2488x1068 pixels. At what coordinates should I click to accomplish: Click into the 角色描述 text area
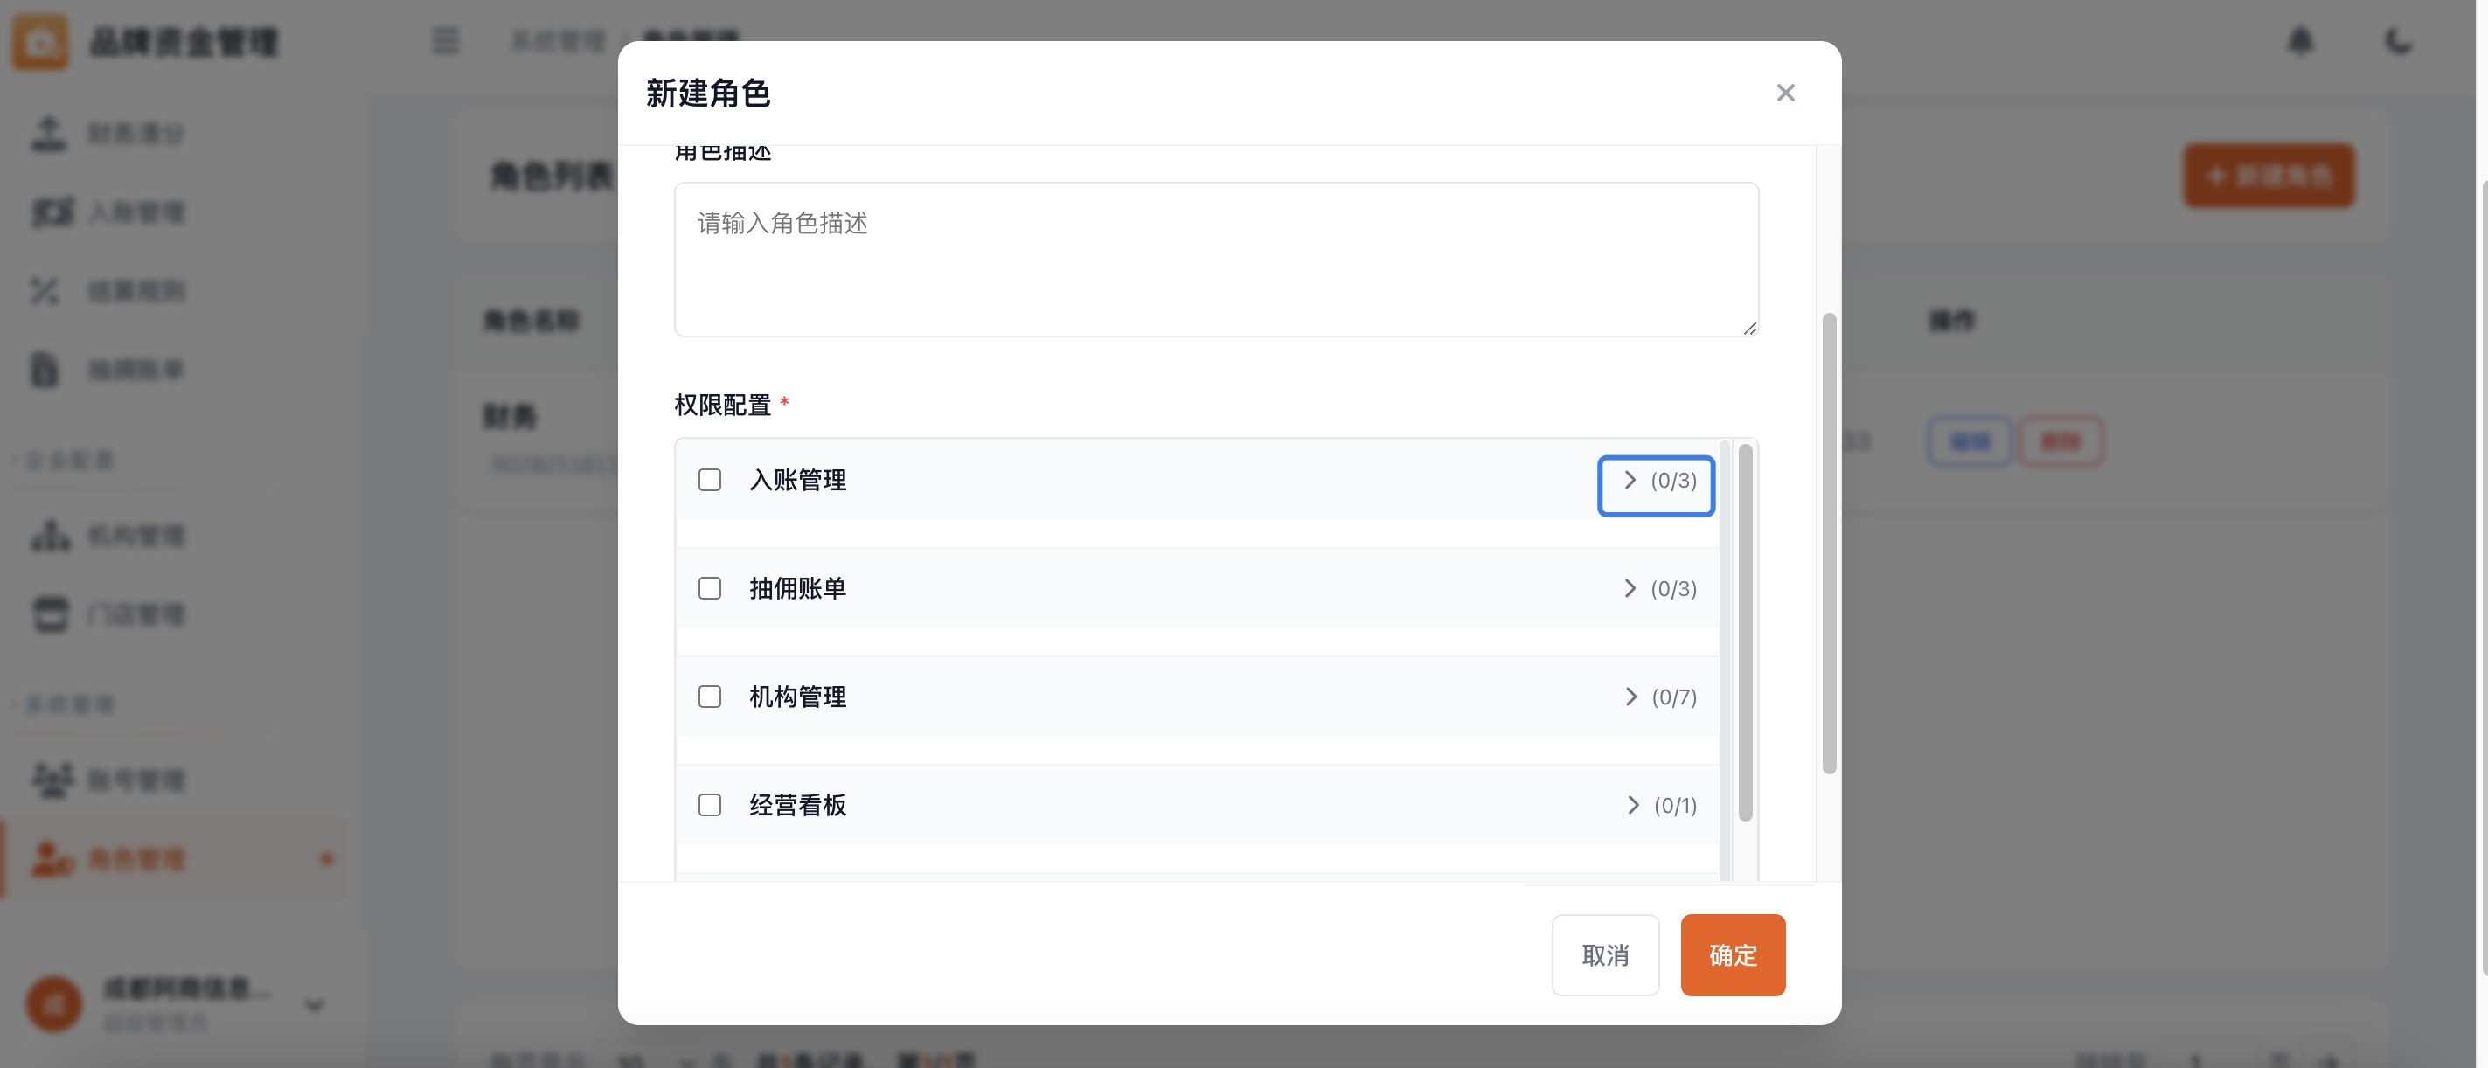point(1215,259)
